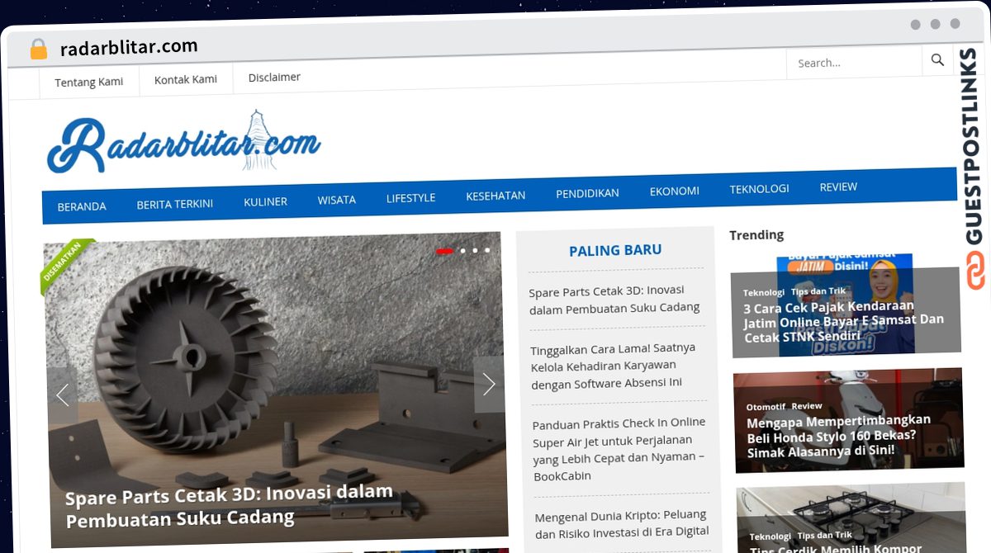Click the padlock icon beside radarblitar.com
This screenshot has width=991, height=553.
[x=38, y=50]
